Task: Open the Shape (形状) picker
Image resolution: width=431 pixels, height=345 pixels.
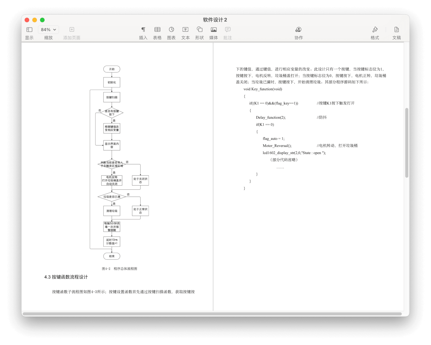Action: tap(200, 29)
